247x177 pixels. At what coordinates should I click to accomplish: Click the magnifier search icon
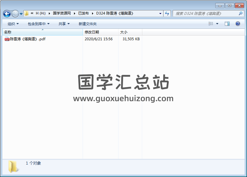(x=240, y=14)
